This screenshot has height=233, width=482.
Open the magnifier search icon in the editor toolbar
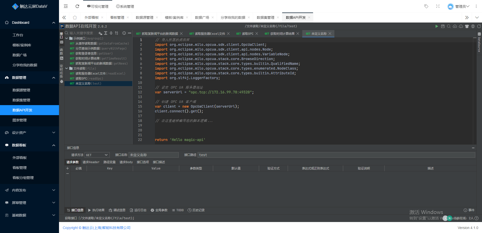click(449, 26)
